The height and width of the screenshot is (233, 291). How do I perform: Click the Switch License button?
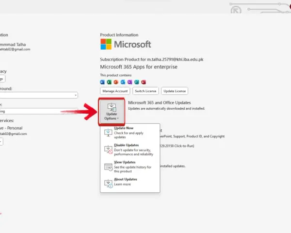pos(145,91)
